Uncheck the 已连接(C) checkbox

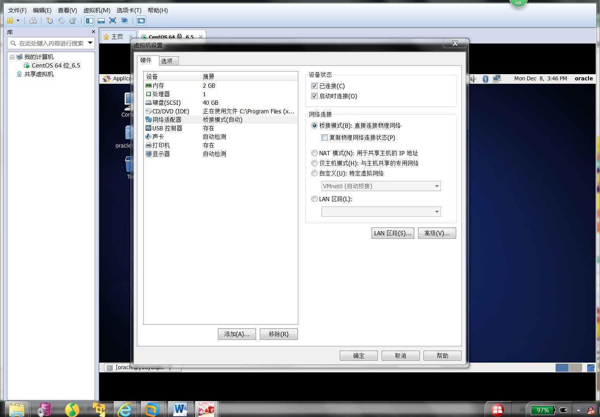pos(315,86)
